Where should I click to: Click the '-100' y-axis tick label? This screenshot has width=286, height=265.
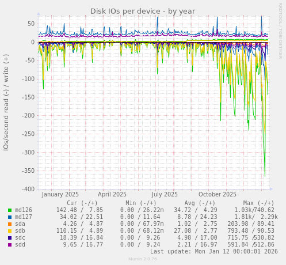coord(28,79)
